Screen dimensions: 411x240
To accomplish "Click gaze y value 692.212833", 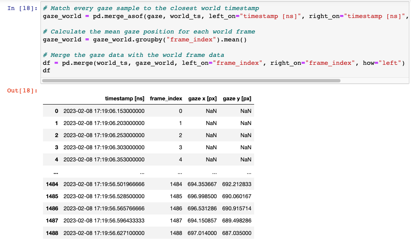I will [x=237, y=184].
